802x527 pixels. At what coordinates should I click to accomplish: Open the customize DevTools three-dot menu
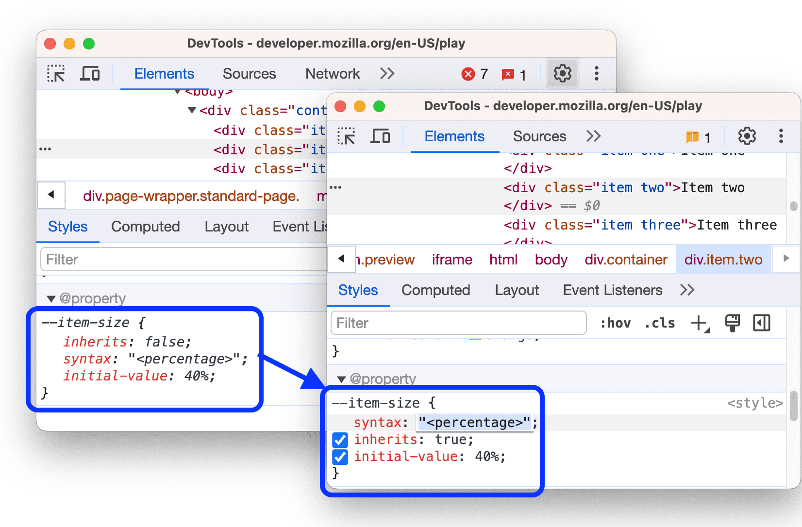(781, 136)
